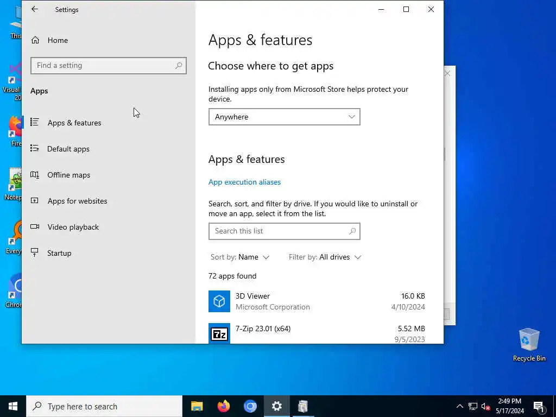Close the window behind Settings
Viewport: 556px width, 417px height.
click(447, 73)
